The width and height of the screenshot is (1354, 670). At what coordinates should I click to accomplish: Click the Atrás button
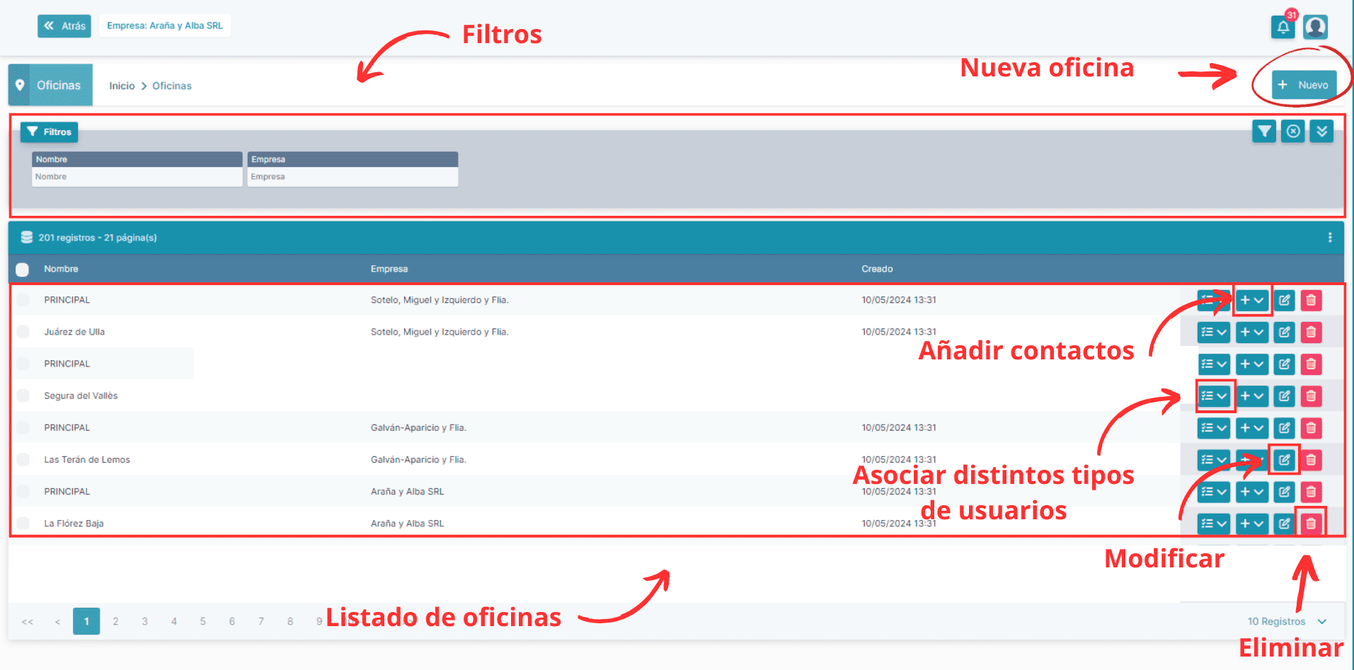[x=64, y=25]
